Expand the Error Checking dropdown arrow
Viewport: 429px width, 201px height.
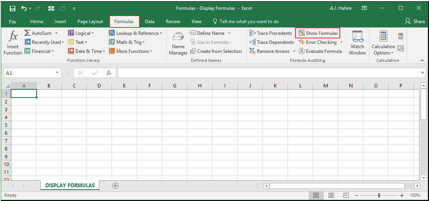341,42
